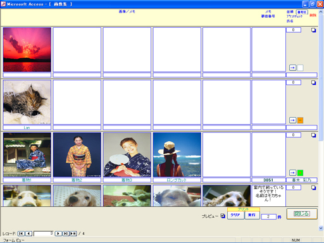Click the arrow button in the cat row

point(292,120)
